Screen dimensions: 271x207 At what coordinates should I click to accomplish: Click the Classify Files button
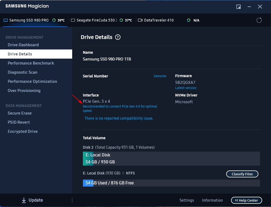click(242, 174)
